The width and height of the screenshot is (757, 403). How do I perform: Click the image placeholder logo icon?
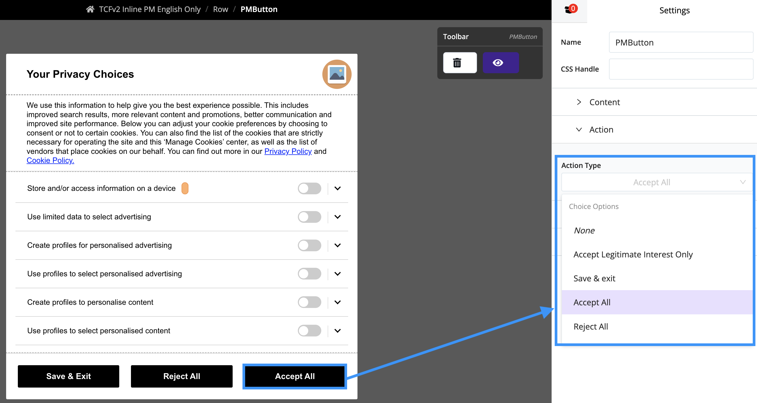337,74
